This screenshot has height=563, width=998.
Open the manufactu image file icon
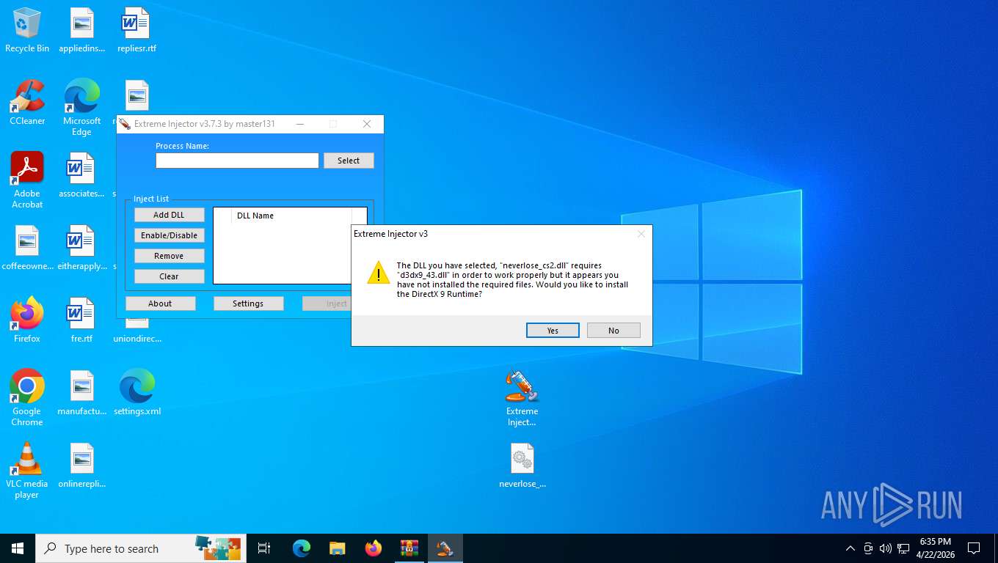pyautogui.click(x=81, y=393)
